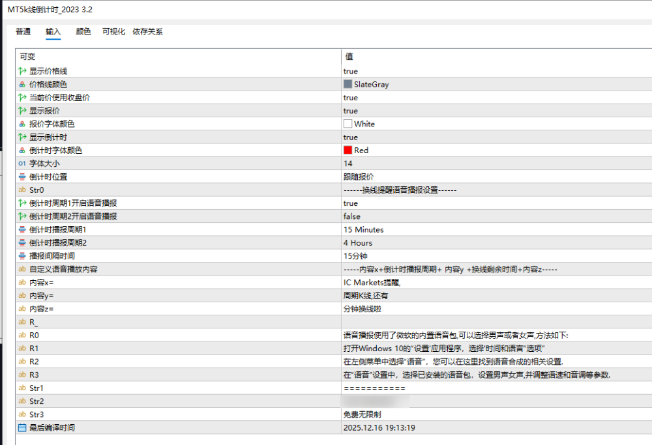The height and width of the screenshot is (445, 652).
Task: Click the color icon beside 倒计时字体颜色
Action: (x=22, y=151)
